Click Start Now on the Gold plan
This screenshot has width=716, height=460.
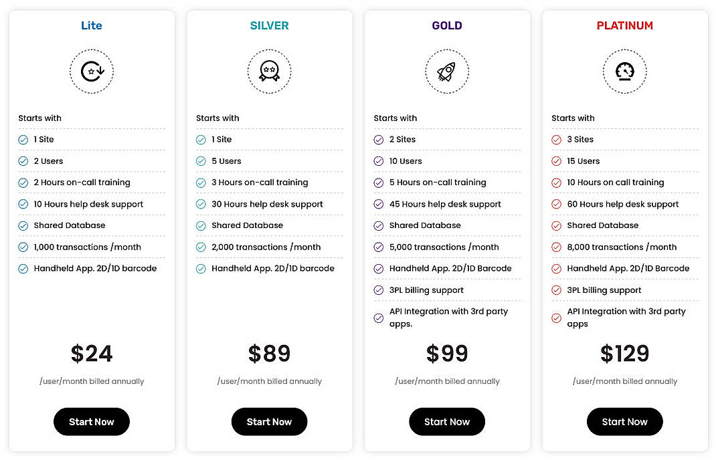447,422
